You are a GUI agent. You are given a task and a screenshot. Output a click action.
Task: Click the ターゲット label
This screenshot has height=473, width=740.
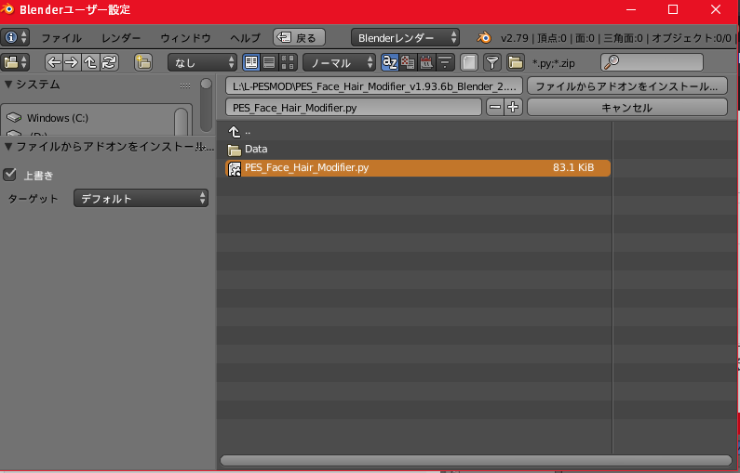[x=33, y=199]
